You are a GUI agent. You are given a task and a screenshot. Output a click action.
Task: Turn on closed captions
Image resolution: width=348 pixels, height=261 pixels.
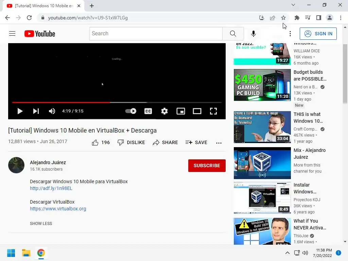tap(148, 111)
